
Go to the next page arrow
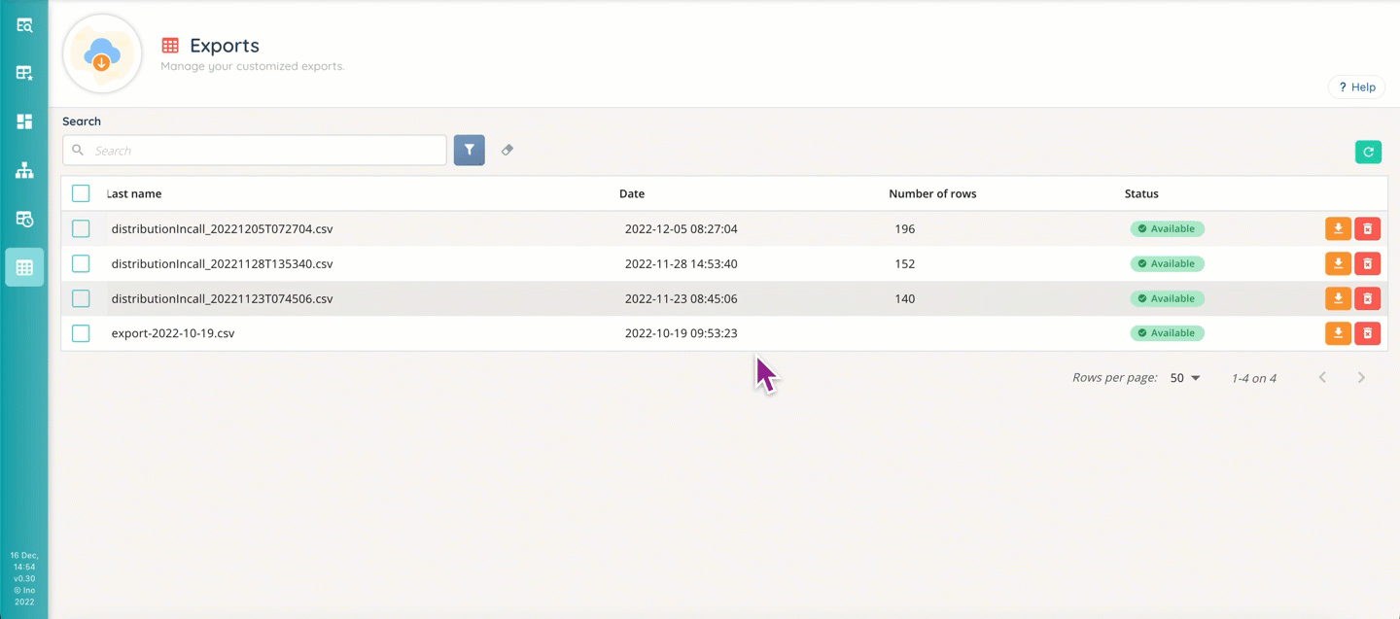[1361, 378]
